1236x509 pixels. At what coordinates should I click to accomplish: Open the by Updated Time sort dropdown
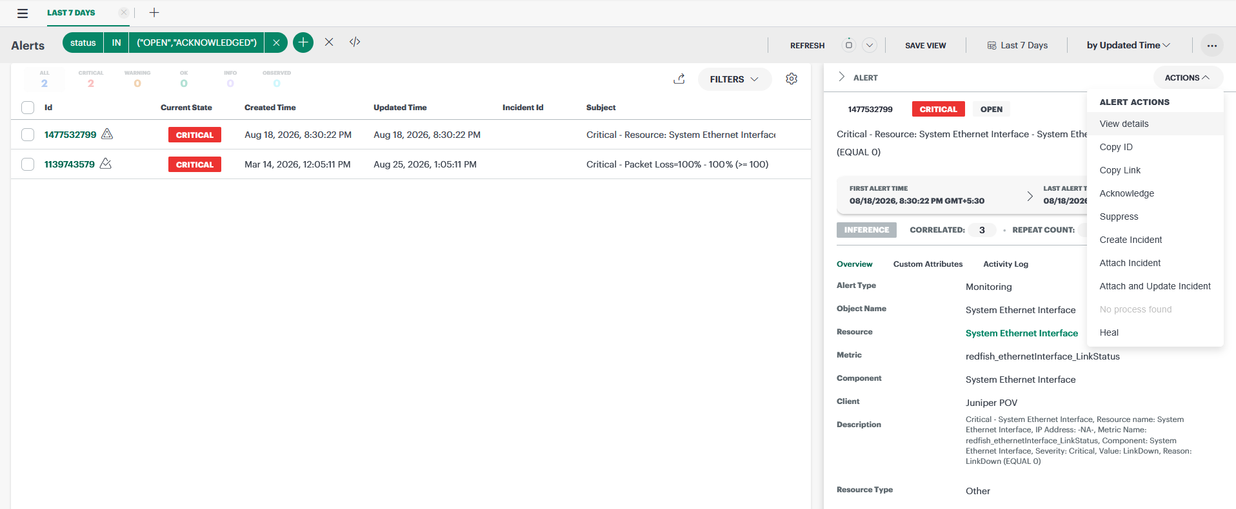click(1128, 45)
